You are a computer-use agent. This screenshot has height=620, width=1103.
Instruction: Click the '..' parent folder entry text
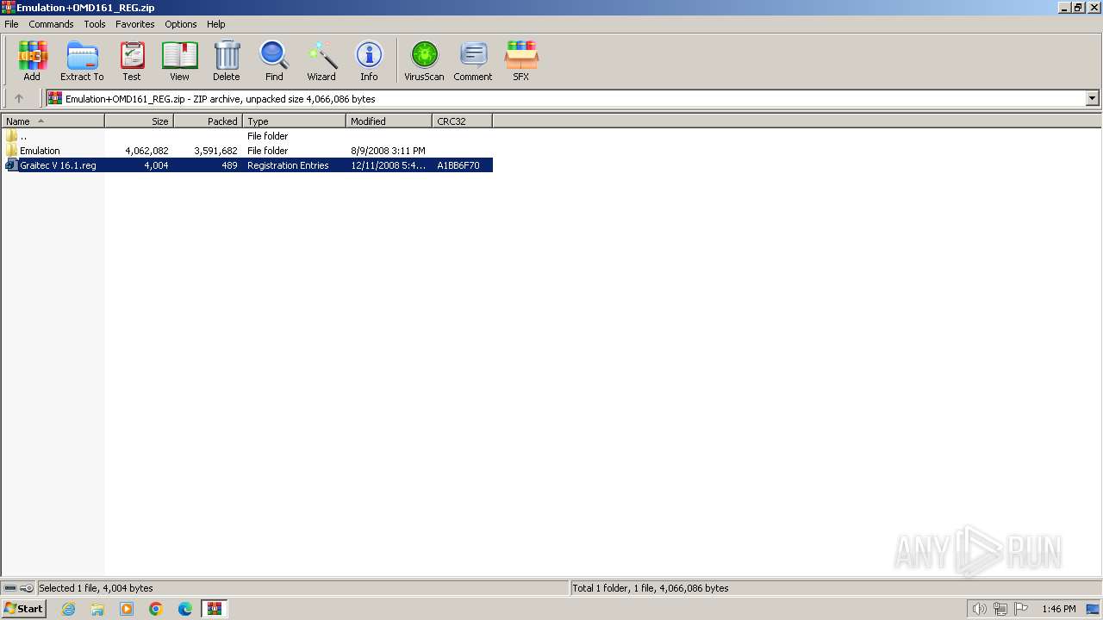tap(23, 136)
